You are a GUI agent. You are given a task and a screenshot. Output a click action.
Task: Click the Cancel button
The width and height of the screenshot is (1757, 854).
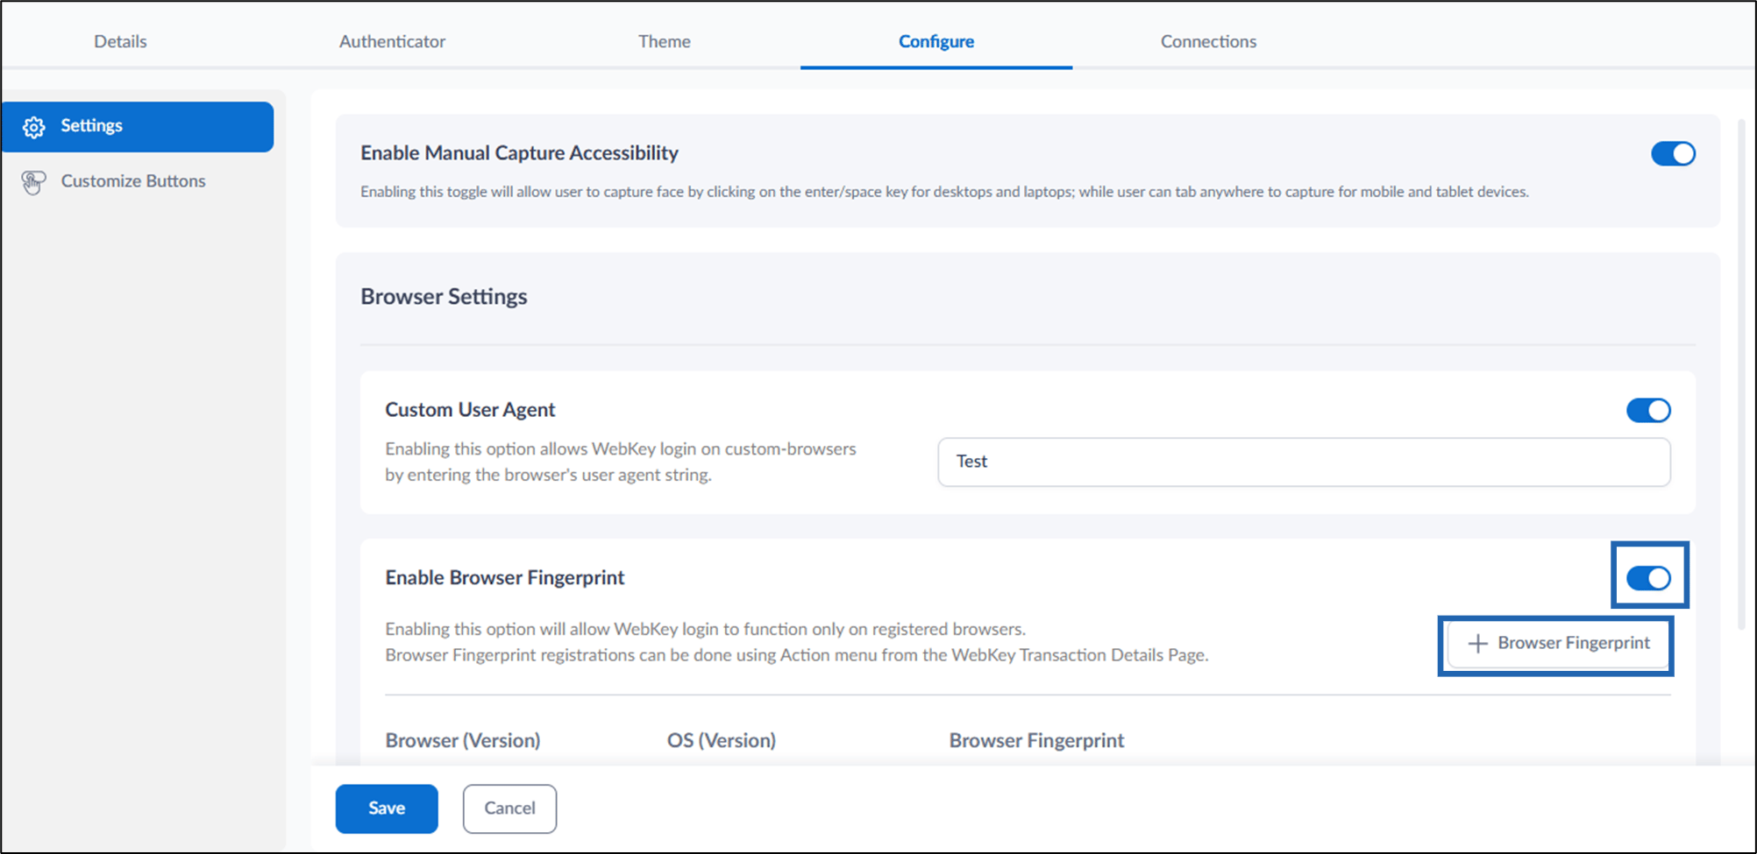tap(509, 808)
